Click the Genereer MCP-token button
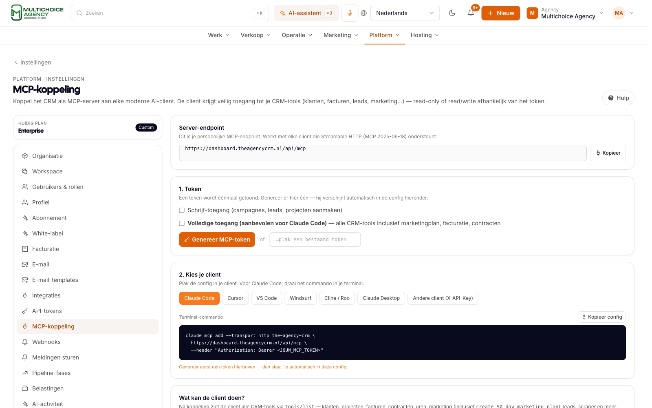Screen dimensions: 652x408 point(217,239)
